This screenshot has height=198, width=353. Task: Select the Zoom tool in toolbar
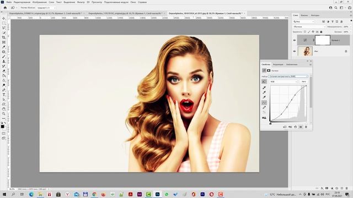(4, 114)
